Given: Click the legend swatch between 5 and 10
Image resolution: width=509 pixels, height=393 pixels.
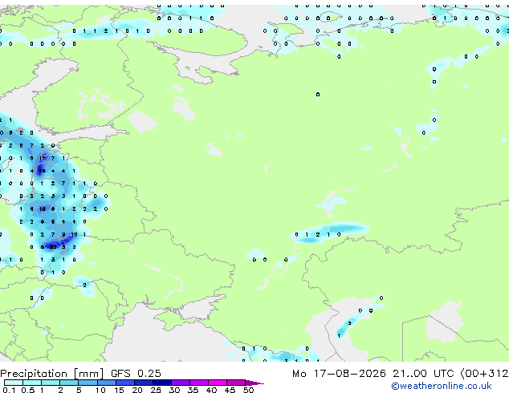Looking at the screenshot, I should [88, 383].
